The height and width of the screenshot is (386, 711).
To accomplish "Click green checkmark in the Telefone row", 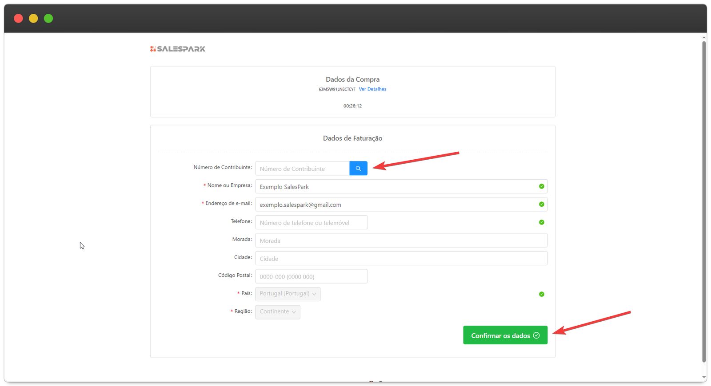I will 541,222.
